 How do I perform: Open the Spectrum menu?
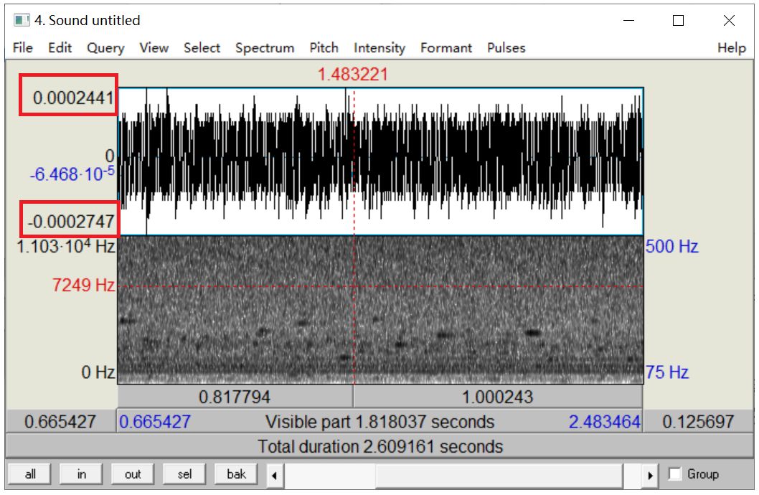265,48
